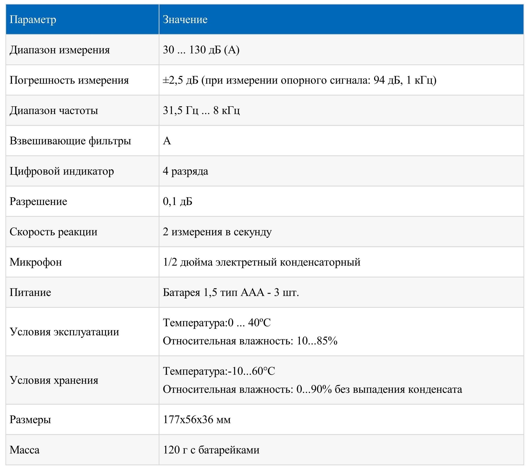Select 'Погрешность измерения' cell
The image size is (528, 468).
coord(69,80)
